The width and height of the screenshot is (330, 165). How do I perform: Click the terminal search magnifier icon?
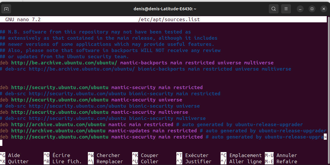coord(274,9)
